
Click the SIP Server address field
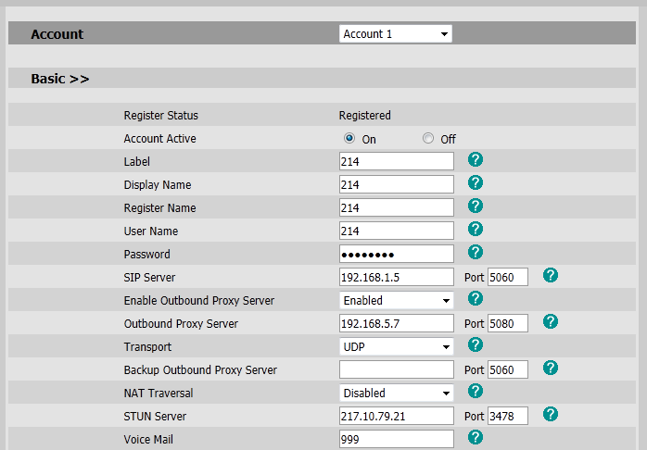pos(396,277)
